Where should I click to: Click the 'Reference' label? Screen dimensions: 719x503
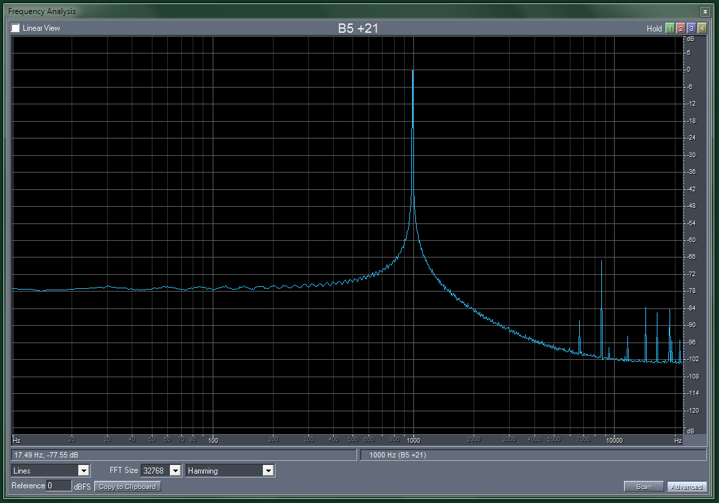28,486
